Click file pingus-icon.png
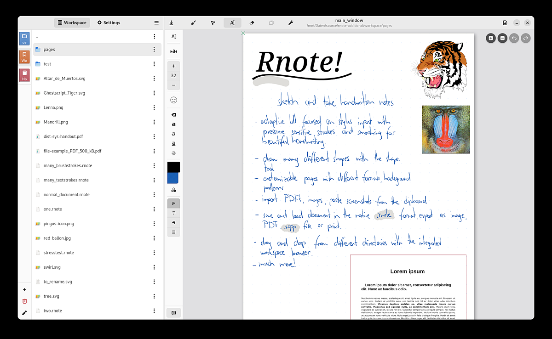The height and width of the screenshot is (339, 552). 97,224
